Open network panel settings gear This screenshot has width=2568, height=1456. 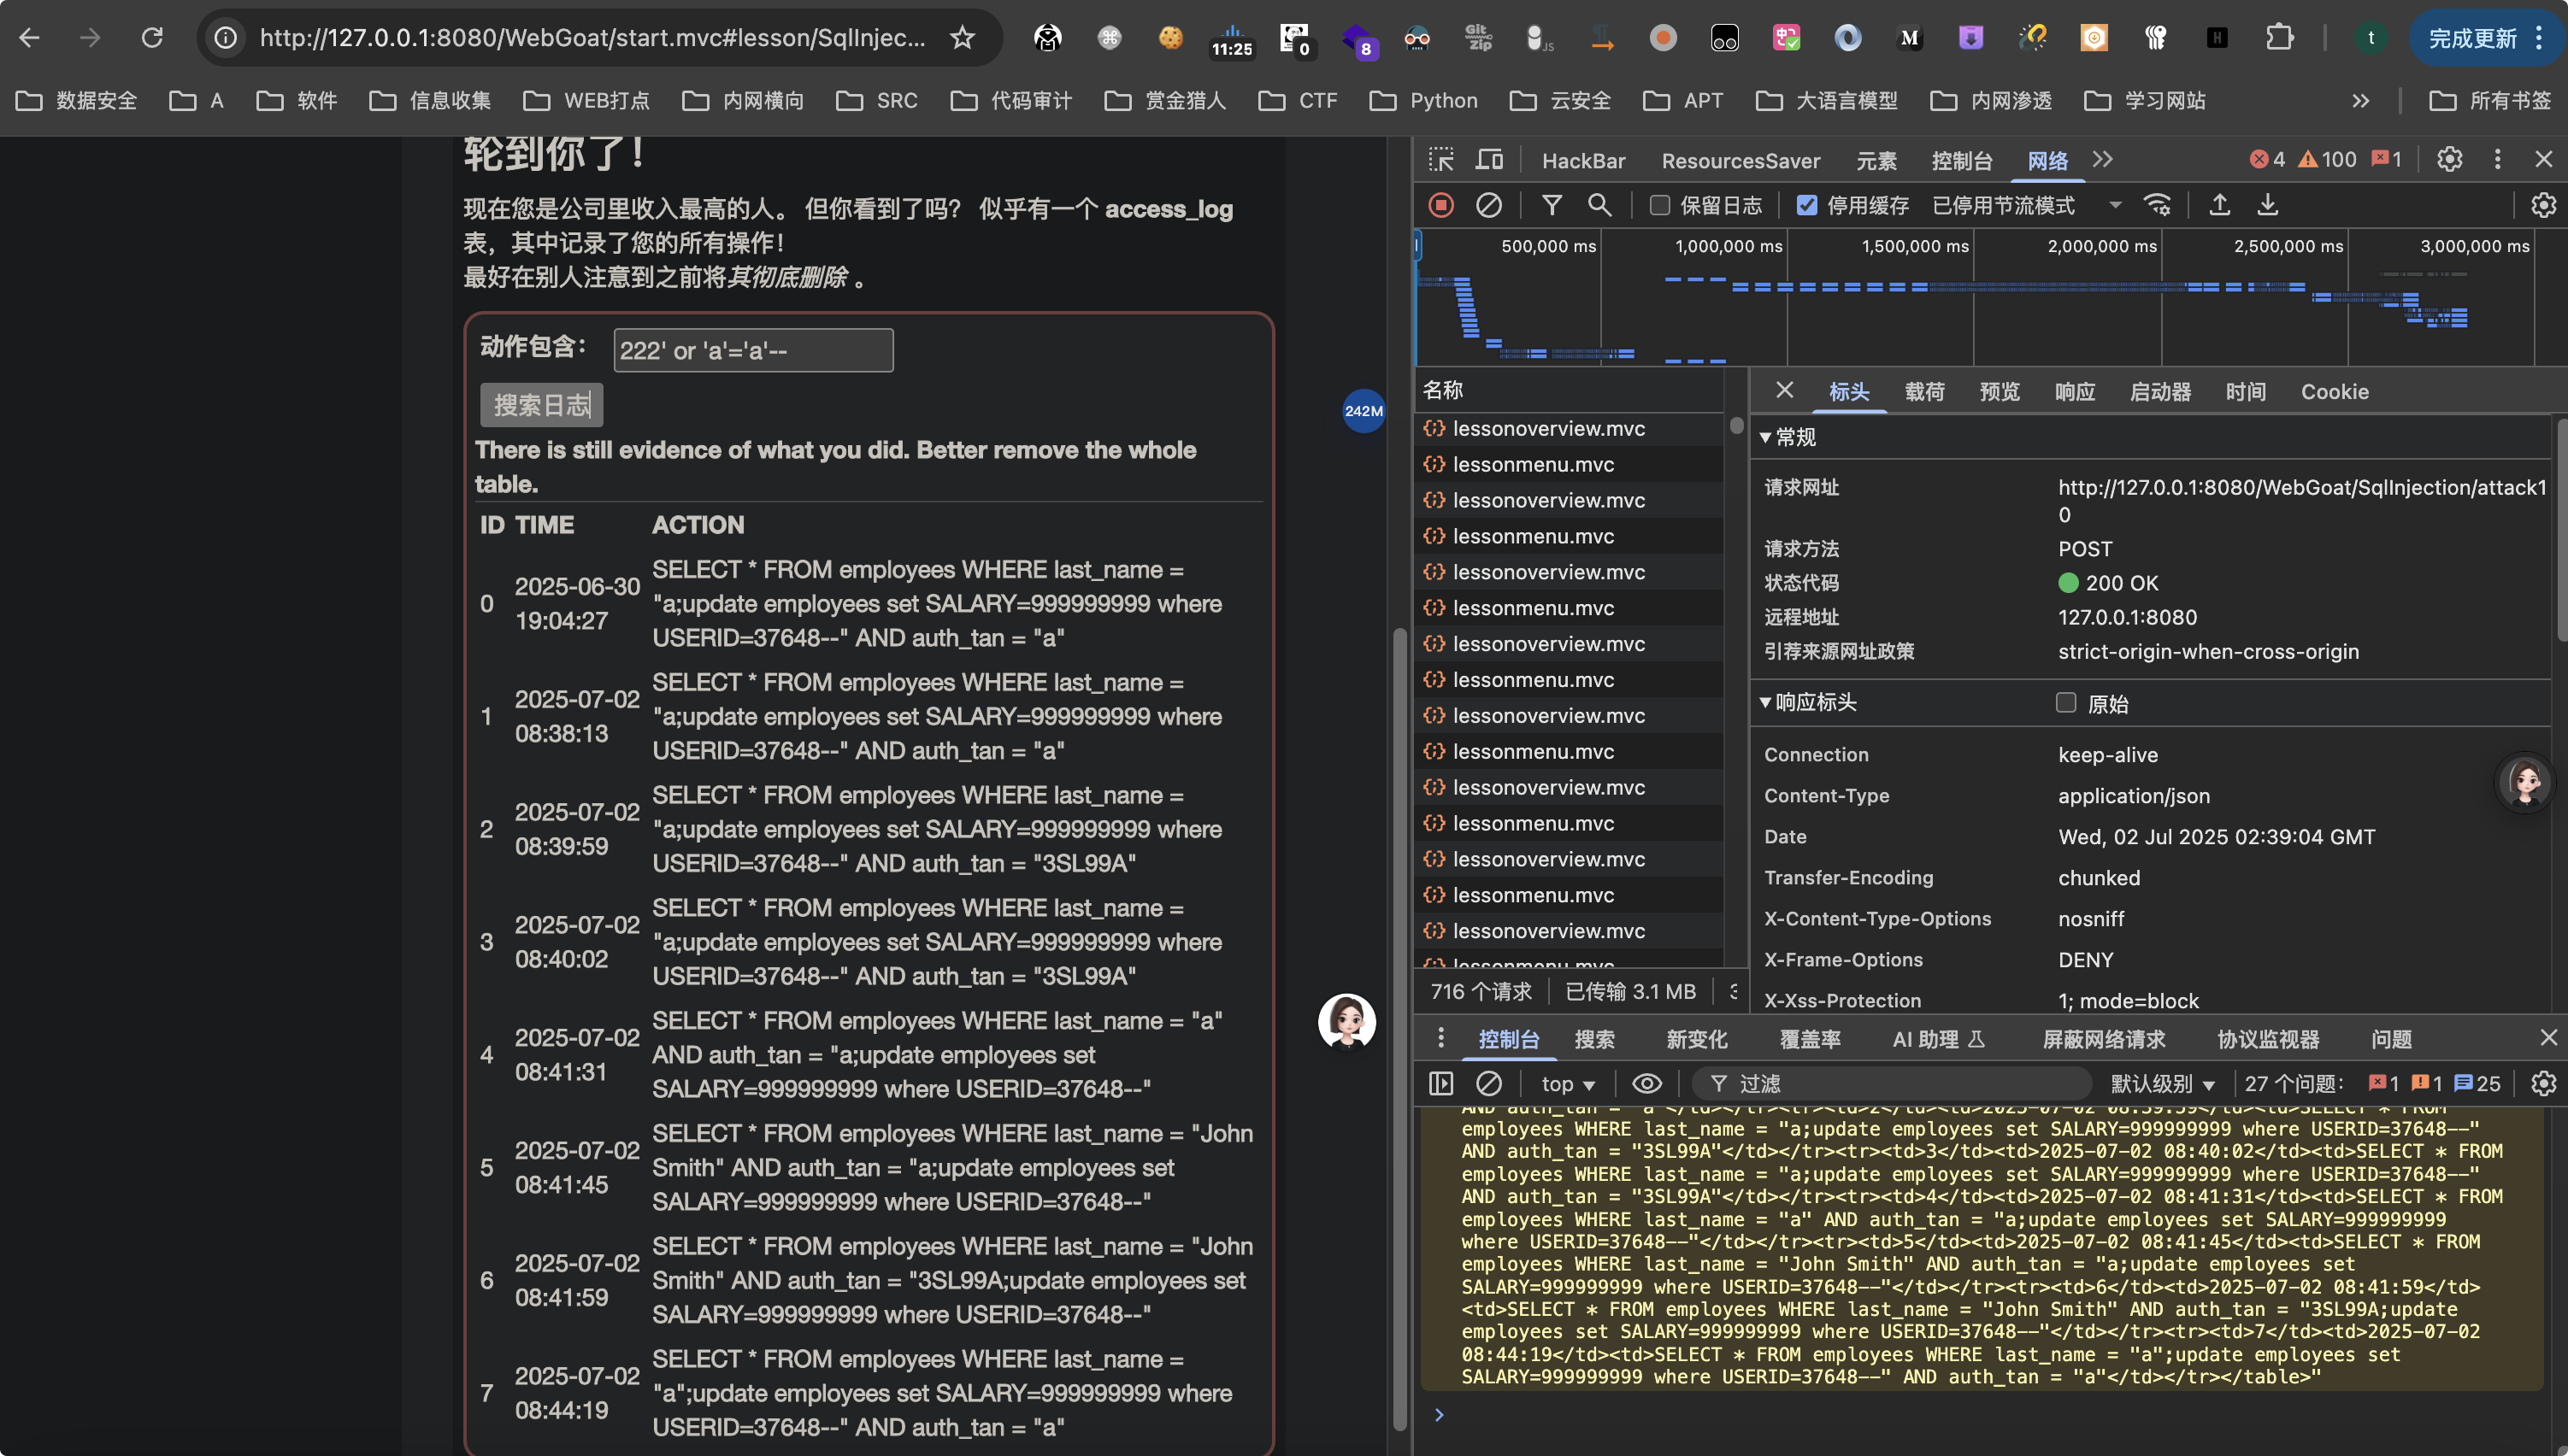coord(2543,205)
